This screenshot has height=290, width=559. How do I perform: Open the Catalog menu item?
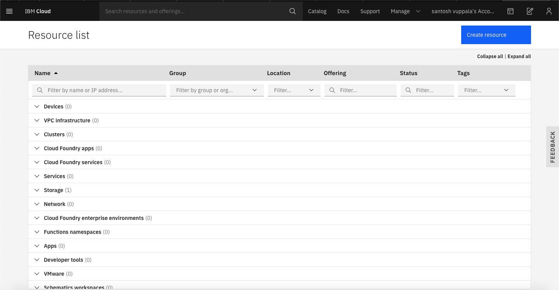[x=317, y=11]
